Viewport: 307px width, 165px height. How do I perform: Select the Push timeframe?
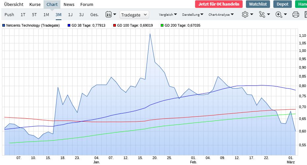9,15
